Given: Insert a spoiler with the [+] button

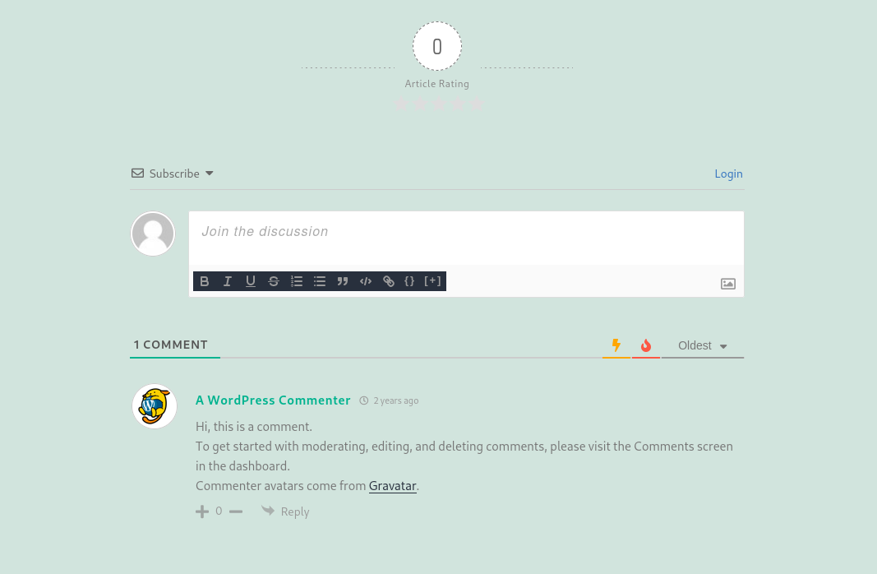Looking at the screenshot, I should (x=432, y=281).
